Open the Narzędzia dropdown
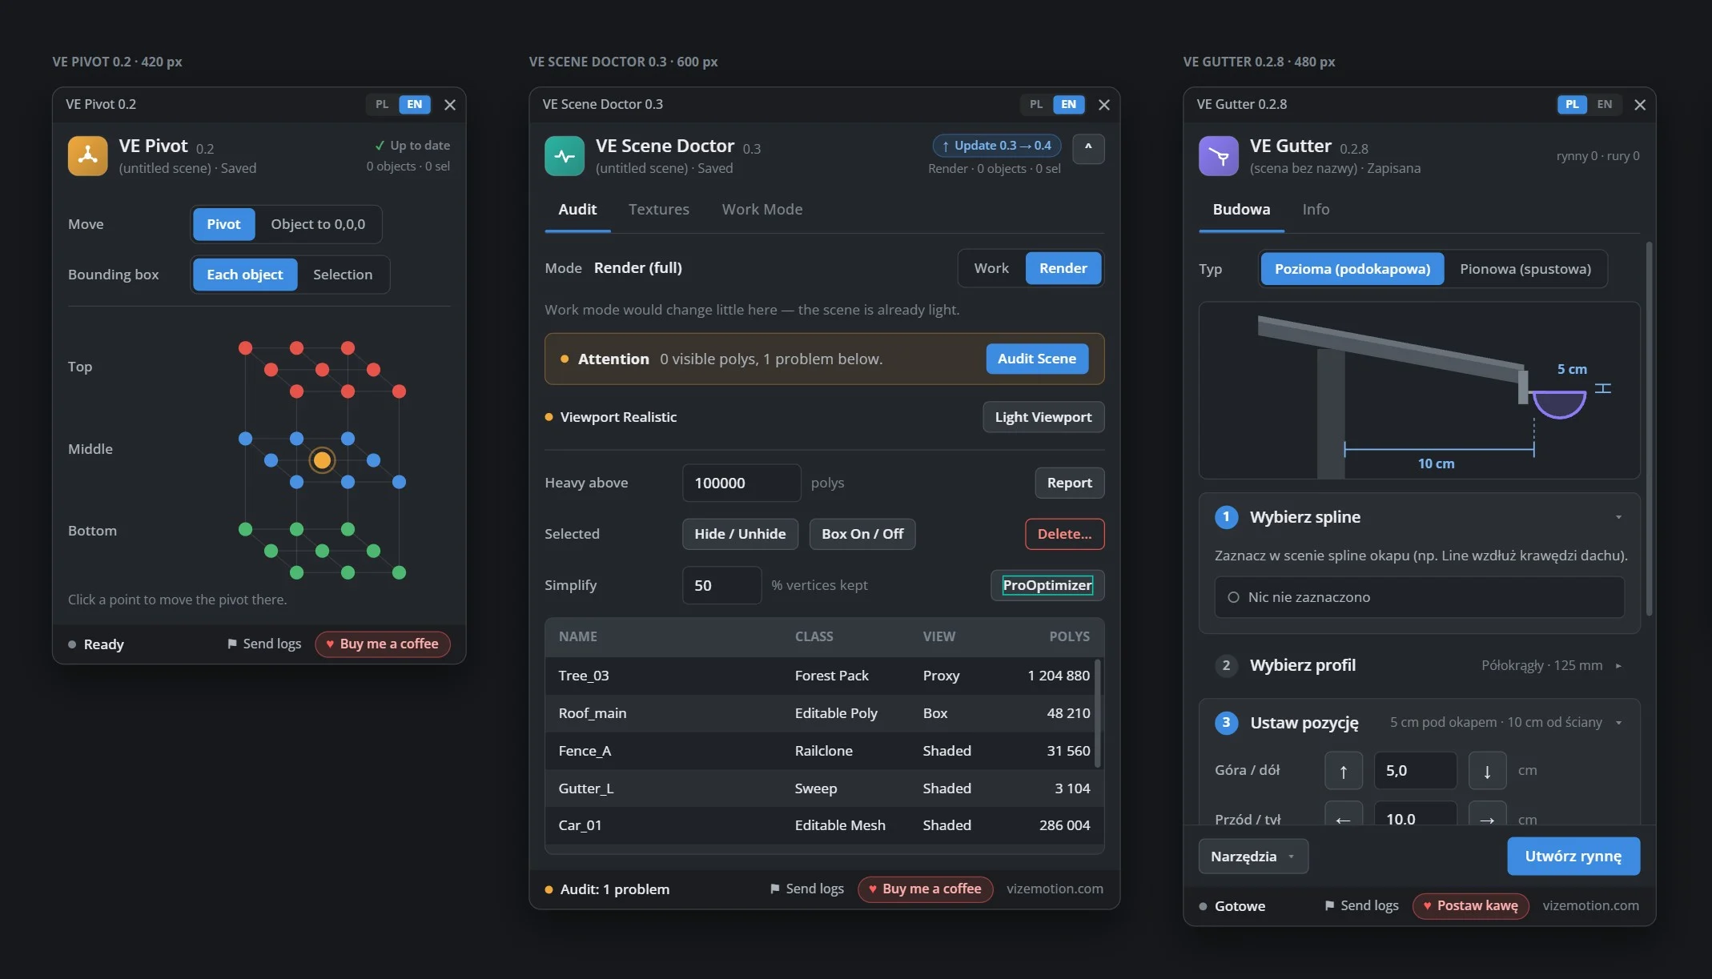Screen dimensions: 1712x979 click(1253, 857)
